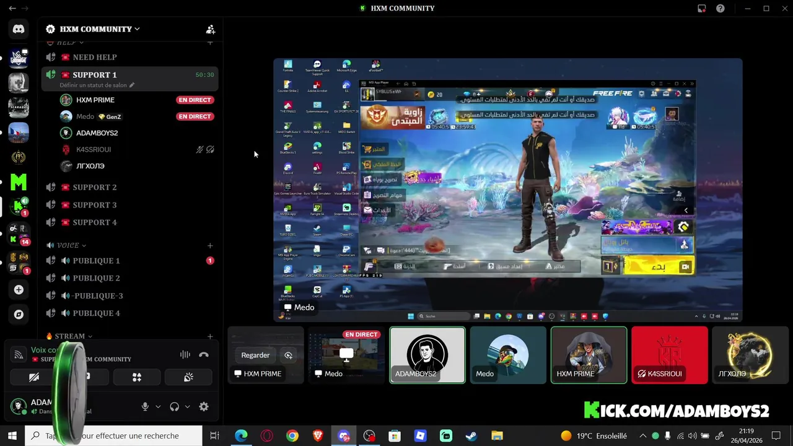This screenshot has height=446, width=793.
Task: Open user settings gear
Action: (x=204, y=407)
